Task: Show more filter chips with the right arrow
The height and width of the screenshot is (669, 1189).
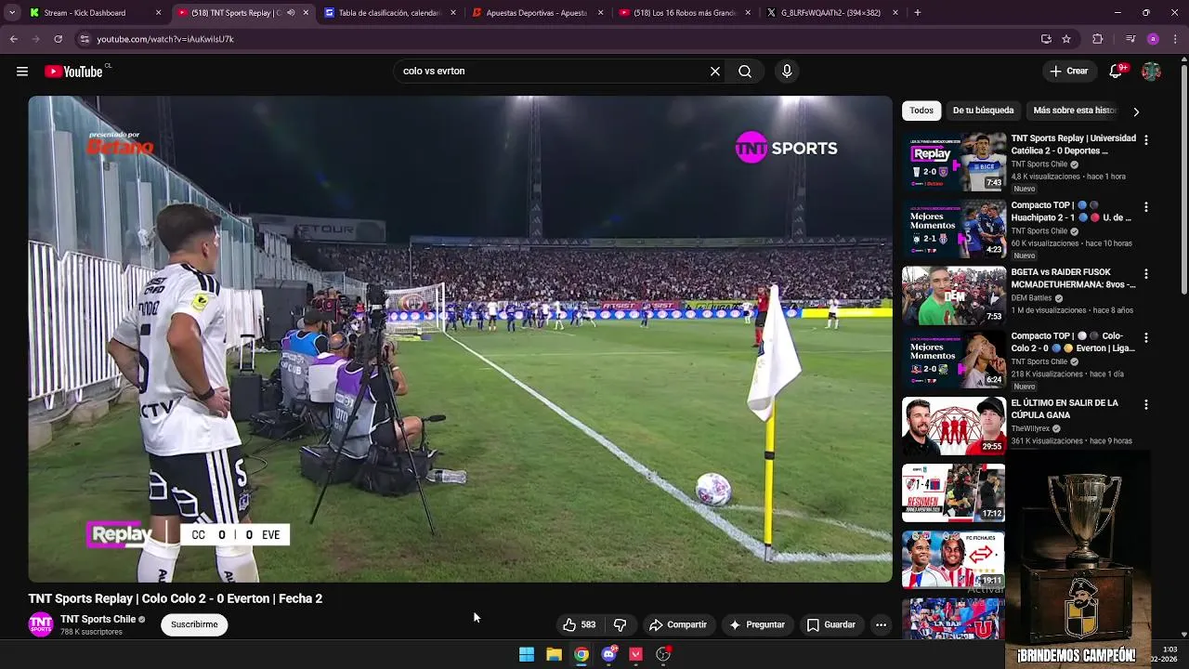Action: click(x=1136, y=111)
